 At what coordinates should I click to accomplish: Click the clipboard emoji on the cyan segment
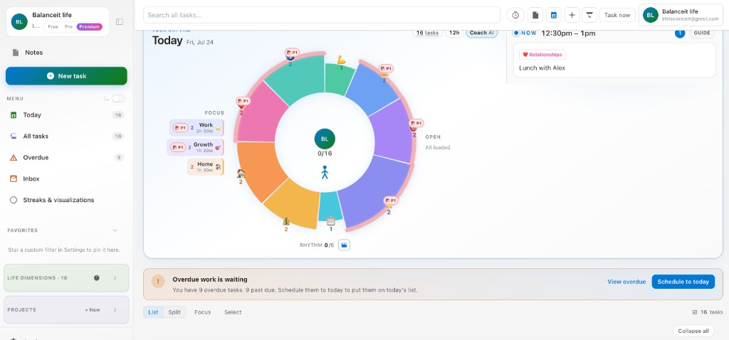click(330, 221)
